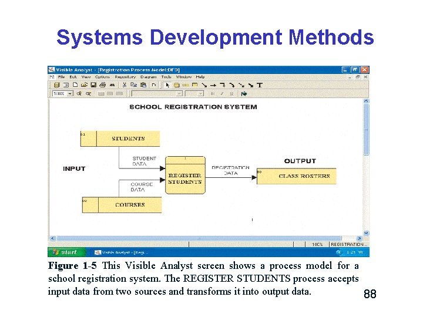
Task: Select the REGISTER STUDENTS process symbol
Action: (x=185, y=175)
